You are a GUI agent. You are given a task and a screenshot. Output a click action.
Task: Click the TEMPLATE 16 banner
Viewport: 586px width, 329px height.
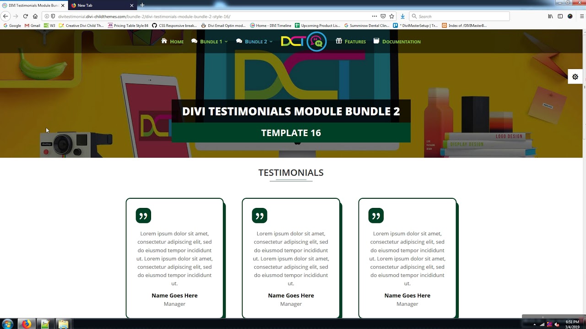tap(291, 133)
